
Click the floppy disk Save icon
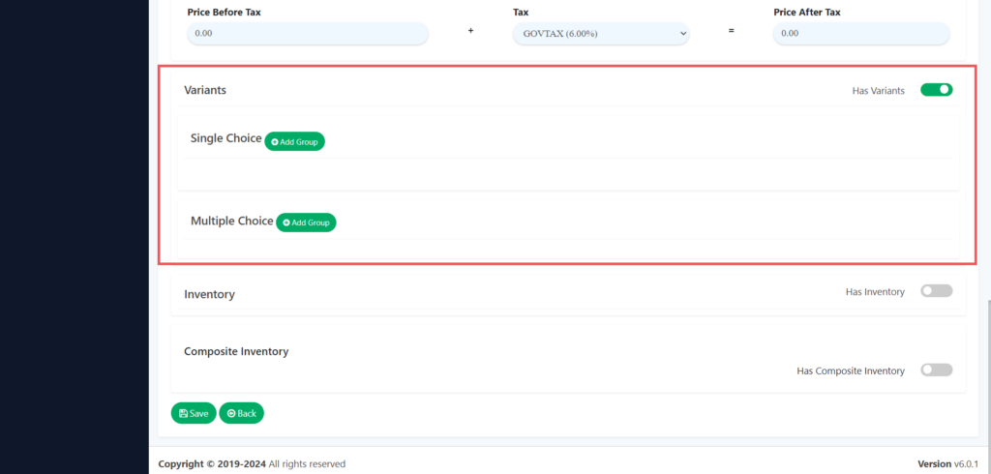point(184,413)
